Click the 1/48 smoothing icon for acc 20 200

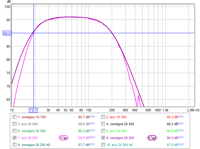coord(64,138)
